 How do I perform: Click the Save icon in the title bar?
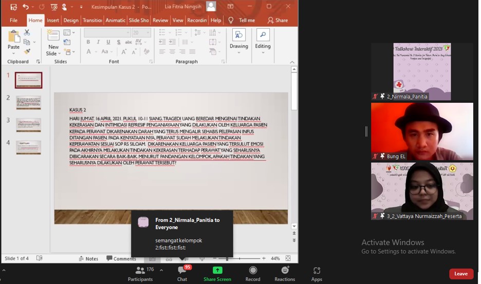coord(13,7)
